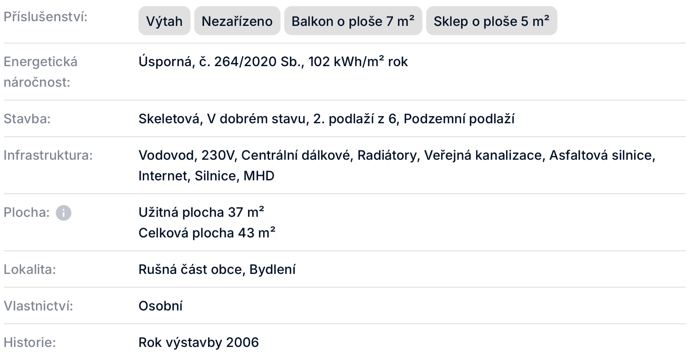The height and width of the screenshot is (358, 691).
Task: Click the Sklep o ploše 5 m² tag
Action: (491, 21)
